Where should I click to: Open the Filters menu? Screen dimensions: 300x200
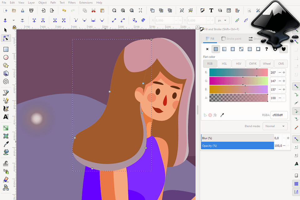pos(72,2)
